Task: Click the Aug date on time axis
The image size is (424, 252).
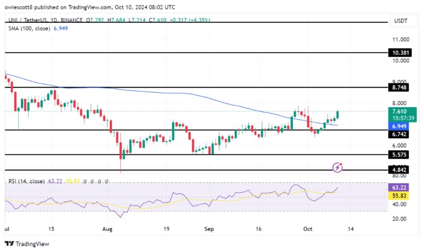Action: pos(107,229)
